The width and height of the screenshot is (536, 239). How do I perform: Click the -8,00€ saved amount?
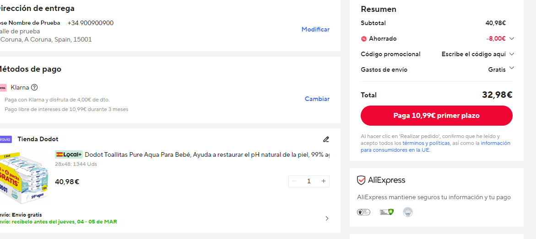[496, 38]
